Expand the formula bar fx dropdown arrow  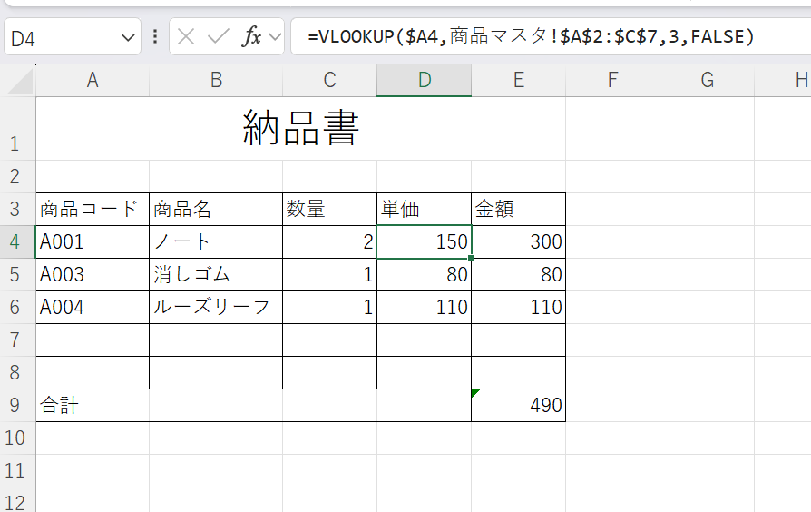pos(275,37)
